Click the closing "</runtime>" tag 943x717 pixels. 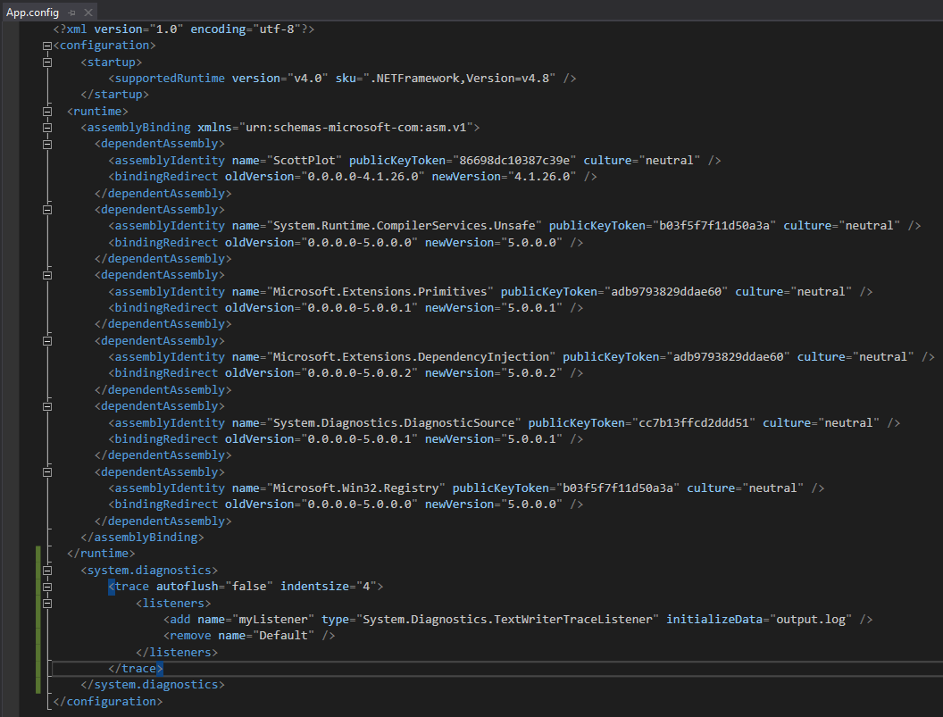(x=101, y=554)
